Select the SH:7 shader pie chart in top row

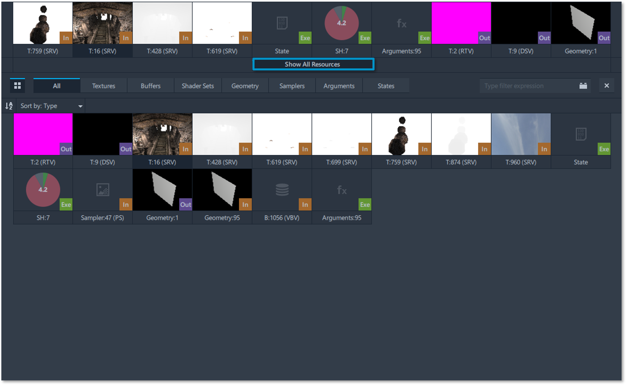pyautogui.click(x=341, y=23)
